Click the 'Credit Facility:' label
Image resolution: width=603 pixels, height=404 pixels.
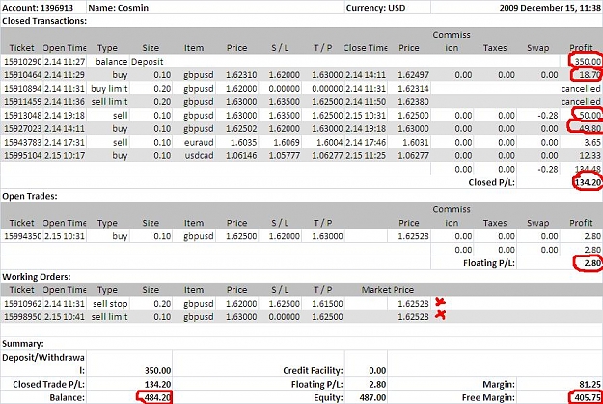point(313,371)
